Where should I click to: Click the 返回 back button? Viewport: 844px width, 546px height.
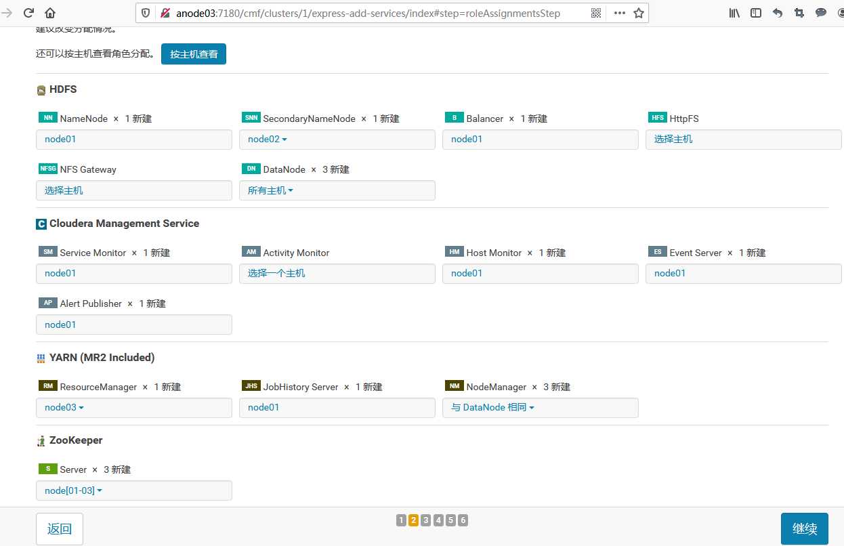(x=60, y=529)
